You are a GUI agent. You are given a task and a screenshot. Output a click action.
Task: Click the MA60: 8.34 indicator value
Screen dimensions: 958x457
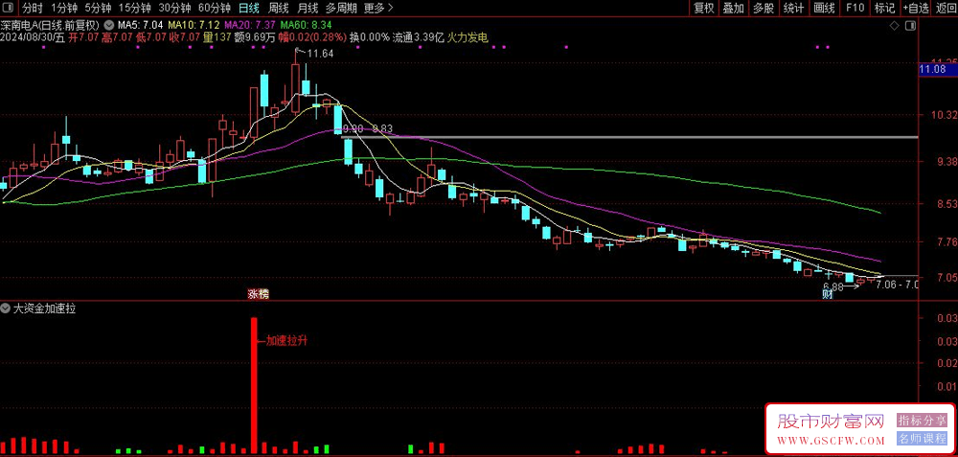307,26
